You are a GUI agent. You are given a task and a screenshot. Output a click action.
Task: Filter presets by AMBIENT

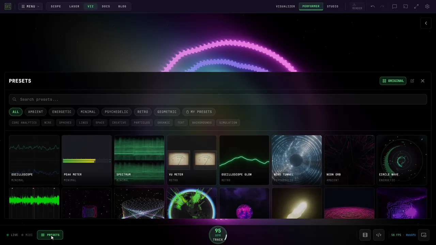pyautogui.click(x=36, y=112)
